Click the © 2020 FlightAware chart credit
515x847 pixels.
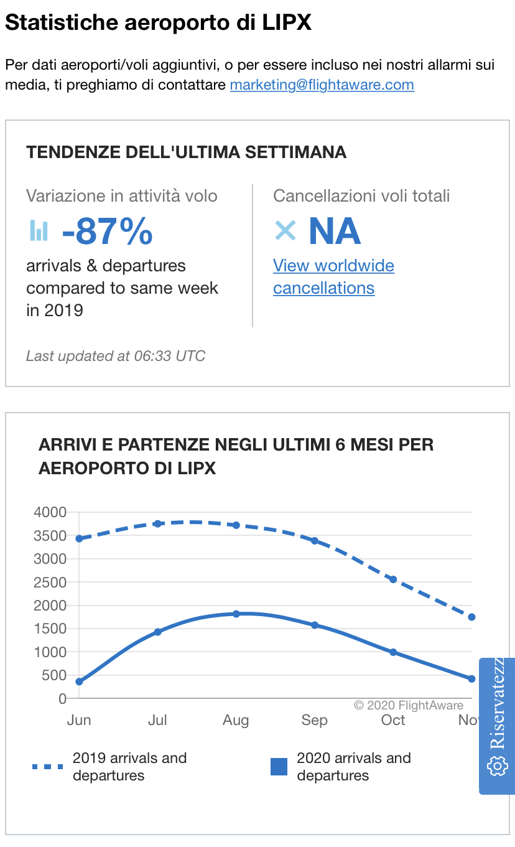(x=409, y=705)
